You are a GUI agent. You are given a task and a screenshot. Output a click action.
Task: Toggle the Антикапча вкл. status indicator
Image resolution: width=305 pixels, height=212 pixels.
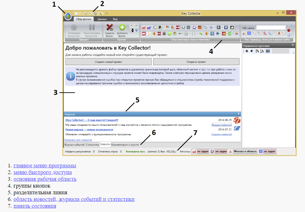click(x=136, y=151)
